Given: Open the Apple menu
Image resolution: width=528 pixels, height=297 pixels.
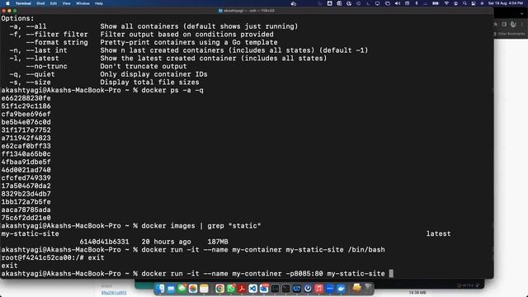Looking at the screenshot, I should [7, 3].
